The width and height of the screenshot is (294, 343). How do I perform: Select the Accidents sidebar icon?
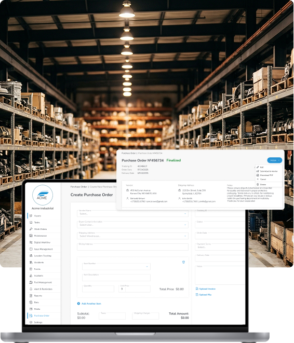point(31,262)
